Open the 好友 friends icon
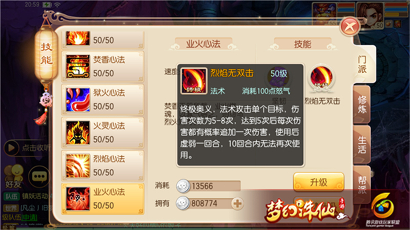The height and width of the screenshot is (230, 410). (14, 177)
